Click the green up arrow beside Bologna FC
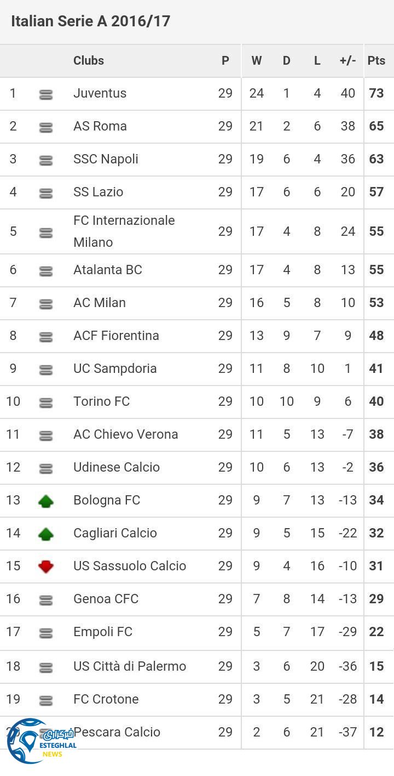 (x=46, y=501)
